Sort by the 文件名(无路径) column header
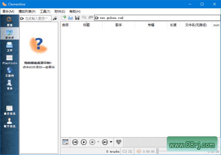221x155 pixels. [x=196, y=25]
